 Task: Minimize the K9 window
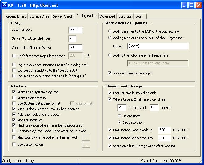tap(184, 5)
